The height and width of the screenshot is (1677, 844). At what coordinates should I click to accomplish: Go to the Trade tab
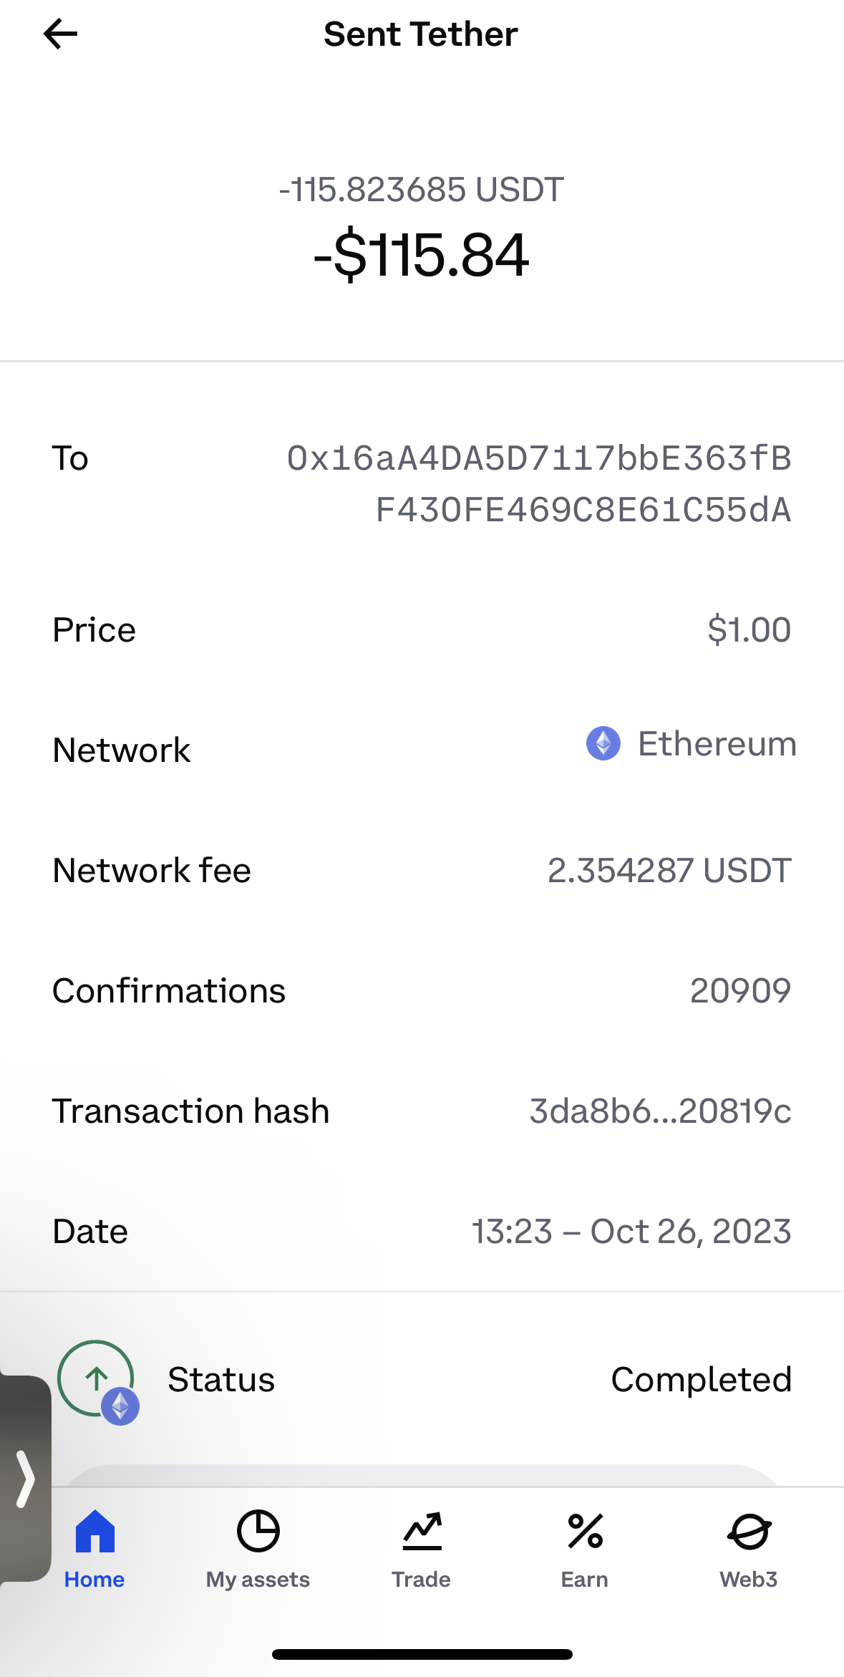[422, 1547]
